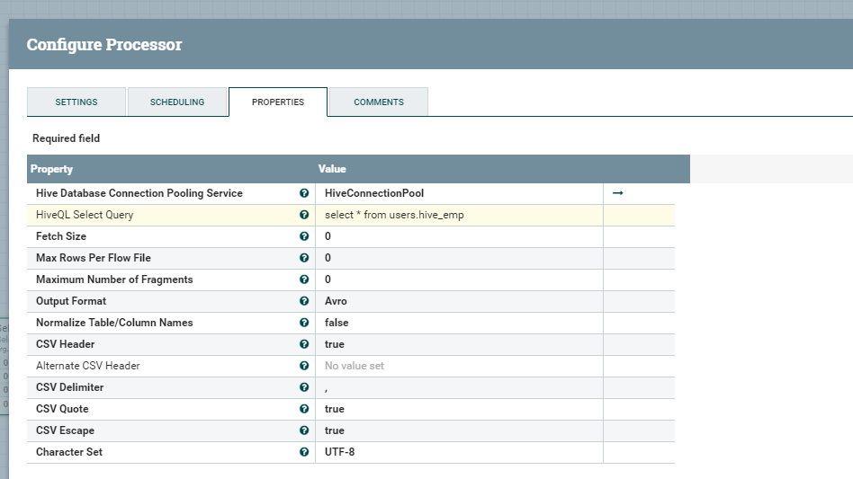Click the Fetch Size help icon
Image resolution: width=853 pixels, height=479 pixels.
[304, 236]
